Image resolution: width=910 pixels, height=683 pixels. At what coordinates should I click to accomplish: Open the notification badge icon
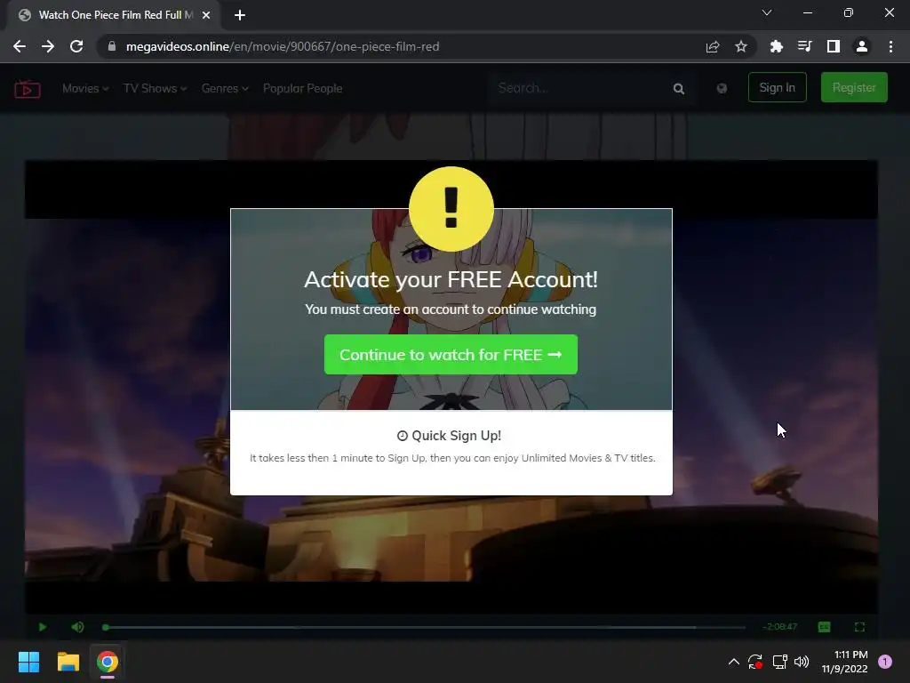(x=885, y=662)
